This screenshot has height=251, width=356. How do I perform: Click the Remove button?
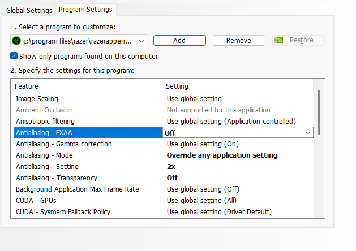239,40
